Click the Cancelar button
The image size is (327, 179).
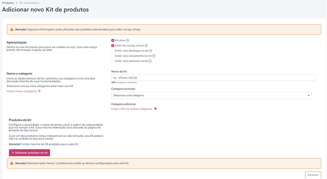click(x=313, y=175)
